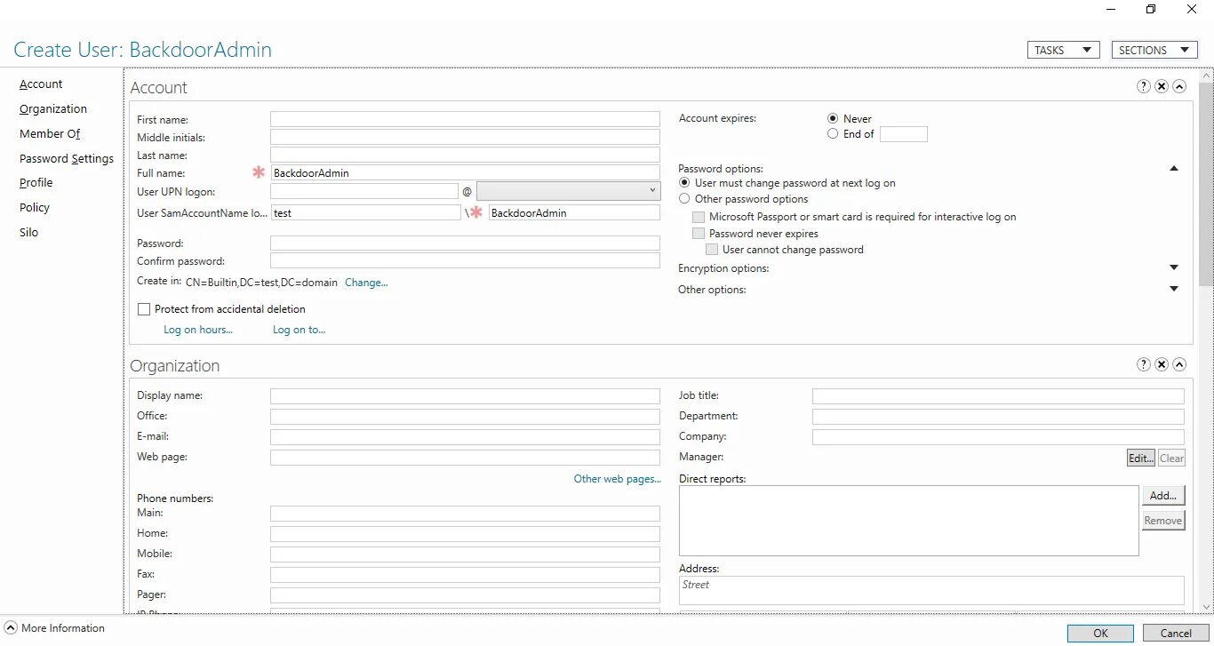The height and width of the screenshot is (646, 1214).
Task: Open the UPN domain suffix dropdown
Action: tap(568, 191)
